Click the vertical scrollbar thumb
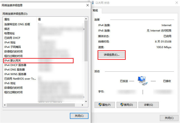This screenshot has width=180, height=123. 86,41
